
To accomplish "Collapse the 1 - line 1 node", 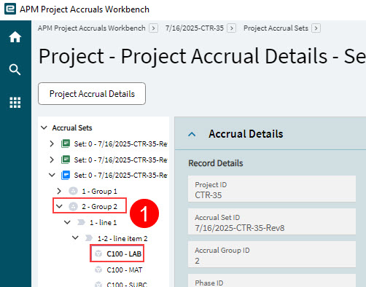I will [67, 222].
